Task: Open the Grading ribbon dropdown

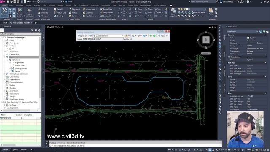Action: (x=59, y=16)
